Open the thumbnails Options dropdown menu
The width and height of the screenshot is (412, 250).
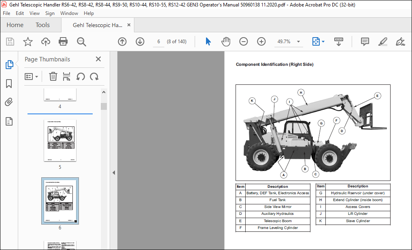[x=31, y=77]
